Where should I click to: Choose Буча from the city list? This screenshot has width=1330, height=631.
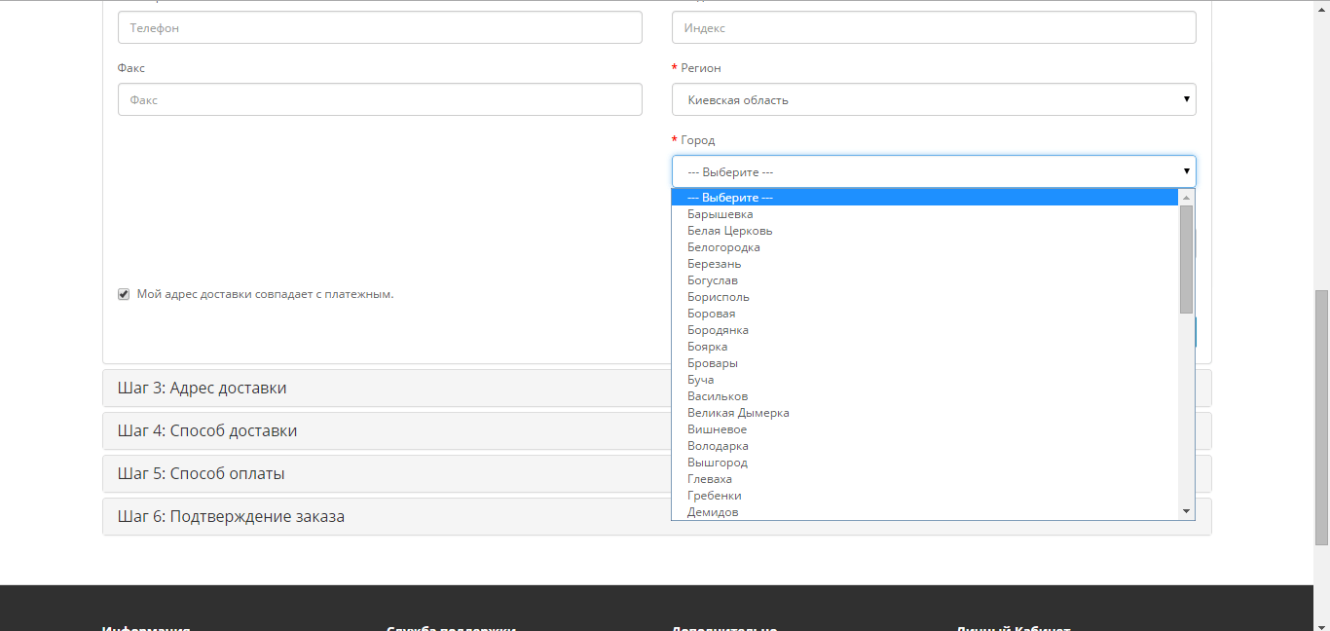pyautogui.click(x=700, y=380)
